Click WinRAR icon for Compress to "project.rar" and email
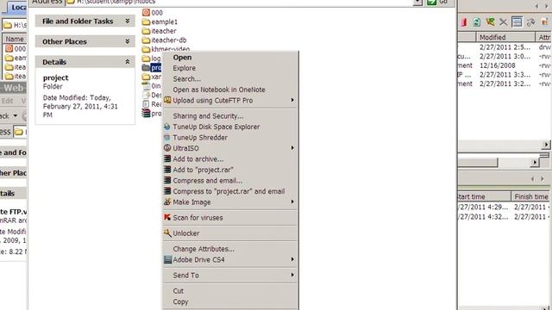The image size is (552, 310). (167, 191)
